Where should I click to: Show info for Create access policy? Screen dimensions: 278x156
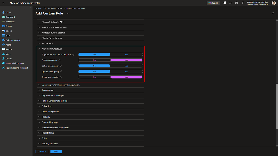[x=61, y=77]
